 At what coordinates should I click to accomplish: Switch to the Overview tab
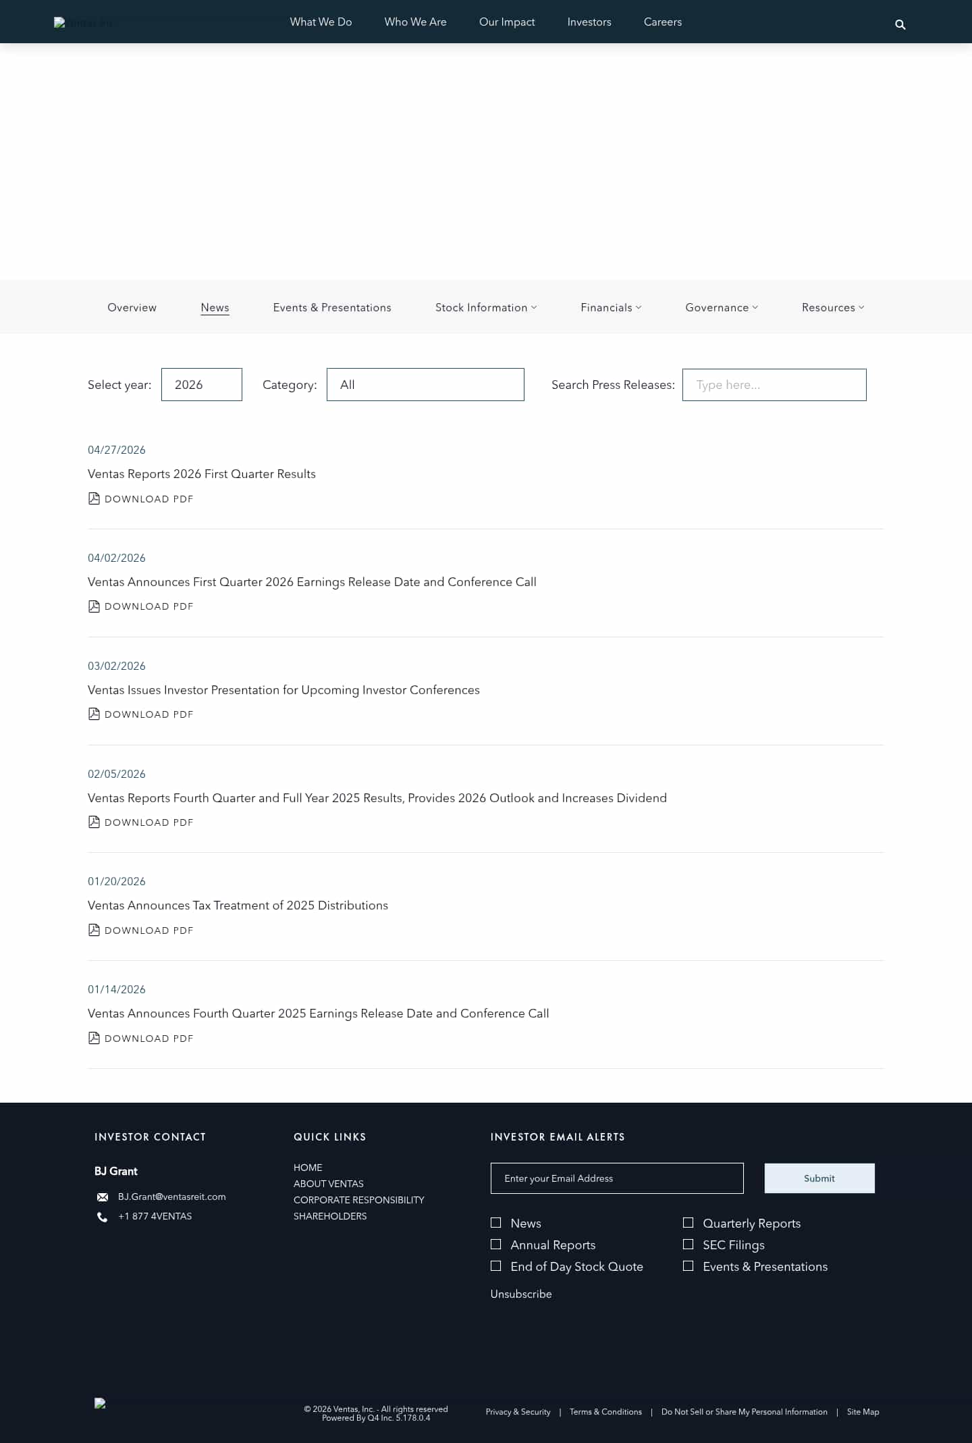(132, 307)
